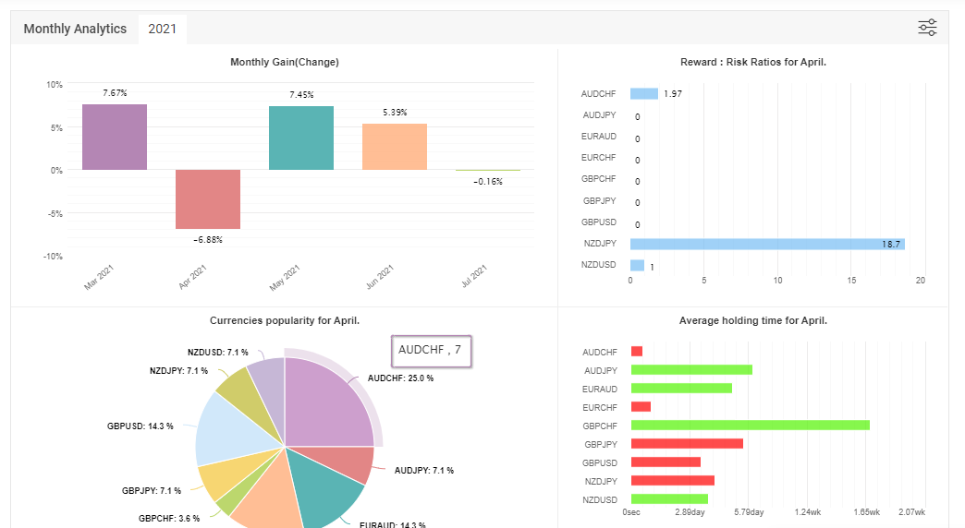Click the Apr 2021 negative bar
Image resolution: width=965 pixels, height=528 pixels.
click(208, 199)
